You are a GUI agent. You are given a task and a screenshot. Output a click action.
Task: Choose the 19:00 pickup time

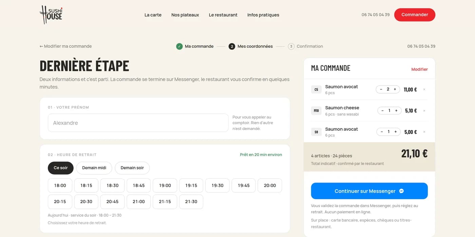click(x=165, y=186)
